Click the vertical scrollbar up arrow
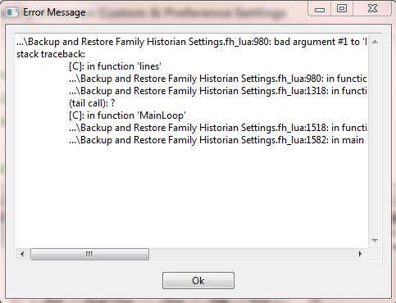396x303 pixels. coord(375,42)
